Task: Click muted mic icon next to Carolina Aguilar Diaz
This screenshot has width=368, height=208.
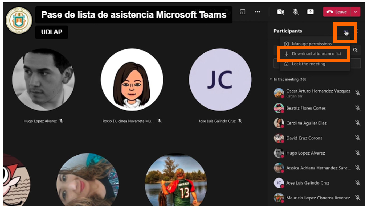Action: tap(358, 123)
